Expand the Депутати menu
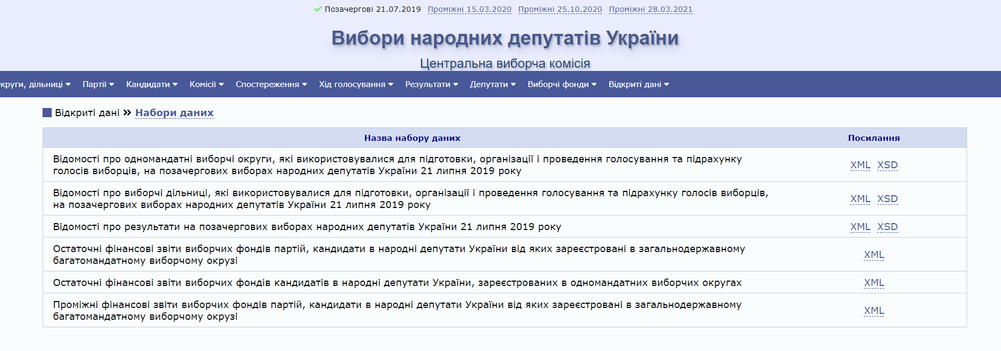1001x351 pixels. click(x=492, y=84)
